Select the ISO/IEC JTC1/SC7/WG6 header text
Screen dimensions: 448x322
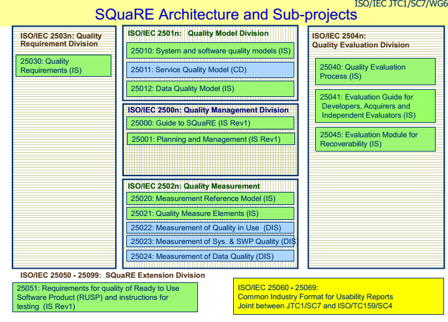pos(400,4)
